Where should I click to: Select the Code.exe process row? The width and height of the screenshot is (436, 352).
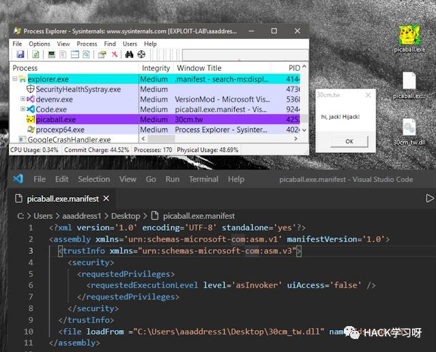(155, 109)
